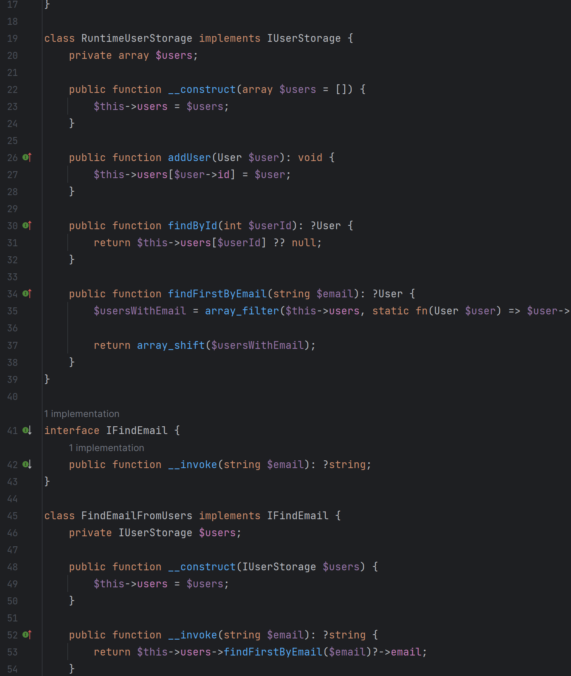Screen dimensions: 571x676
Task: Click line number 37 in the gutter
Action: click(x=12, y=345)
